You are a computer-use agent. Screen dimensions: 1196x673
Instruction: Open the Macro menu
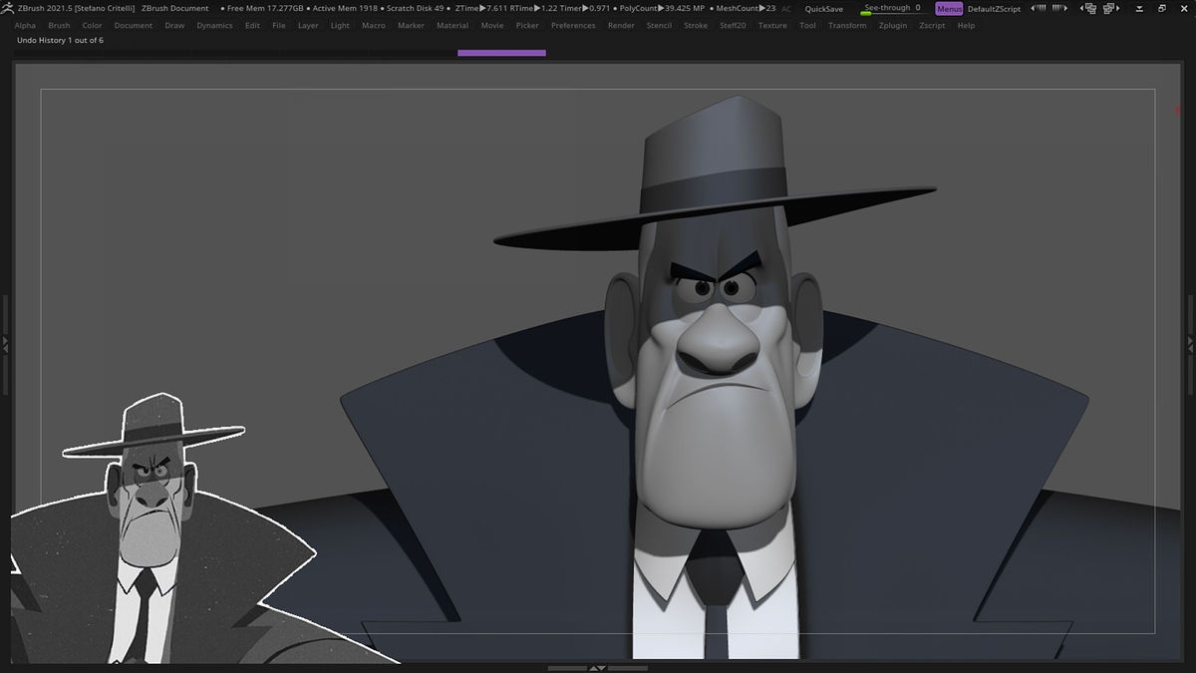click(x=374, y=25)
